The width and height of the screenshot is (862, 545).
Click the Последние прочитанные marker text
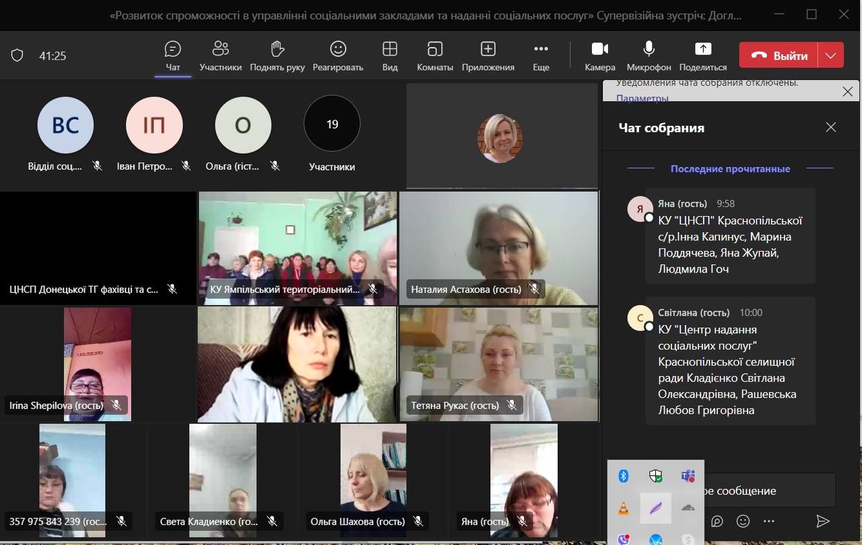(730, 169)
